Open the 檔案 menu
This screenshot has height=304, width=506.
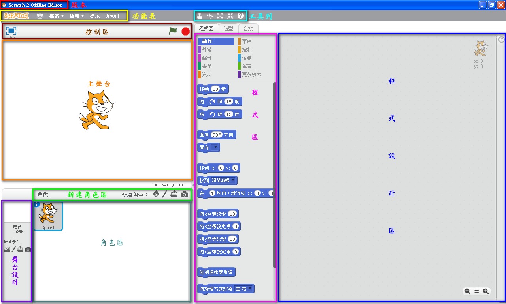[x=57, y=16]
